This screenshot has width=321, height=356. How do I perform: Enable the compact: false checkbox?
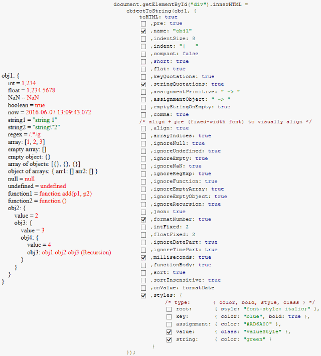(143, 54)
